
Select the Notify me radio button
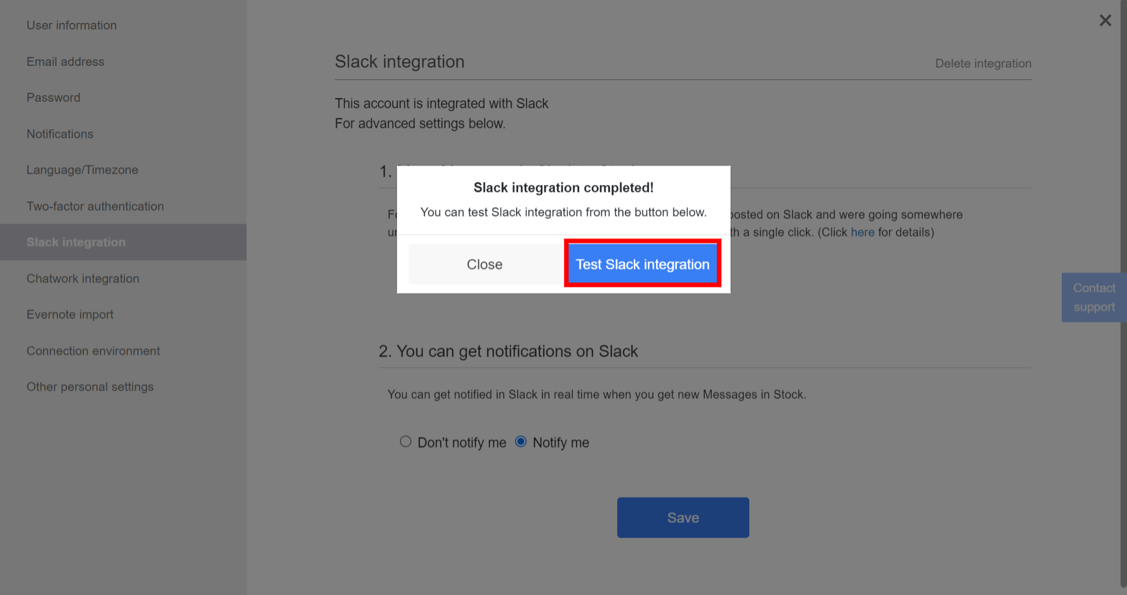tap(520, 441)
